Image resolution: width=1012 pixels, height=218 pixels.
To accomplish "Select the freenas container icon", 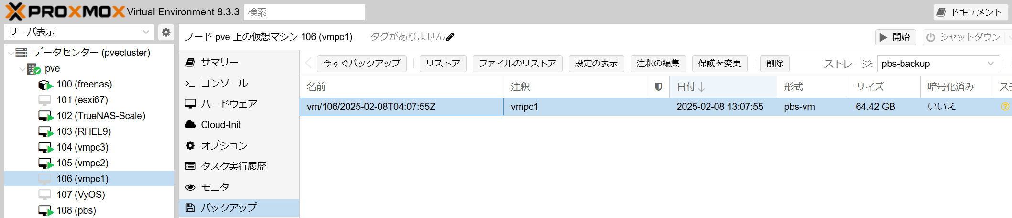I will click(x=45, y=85).
